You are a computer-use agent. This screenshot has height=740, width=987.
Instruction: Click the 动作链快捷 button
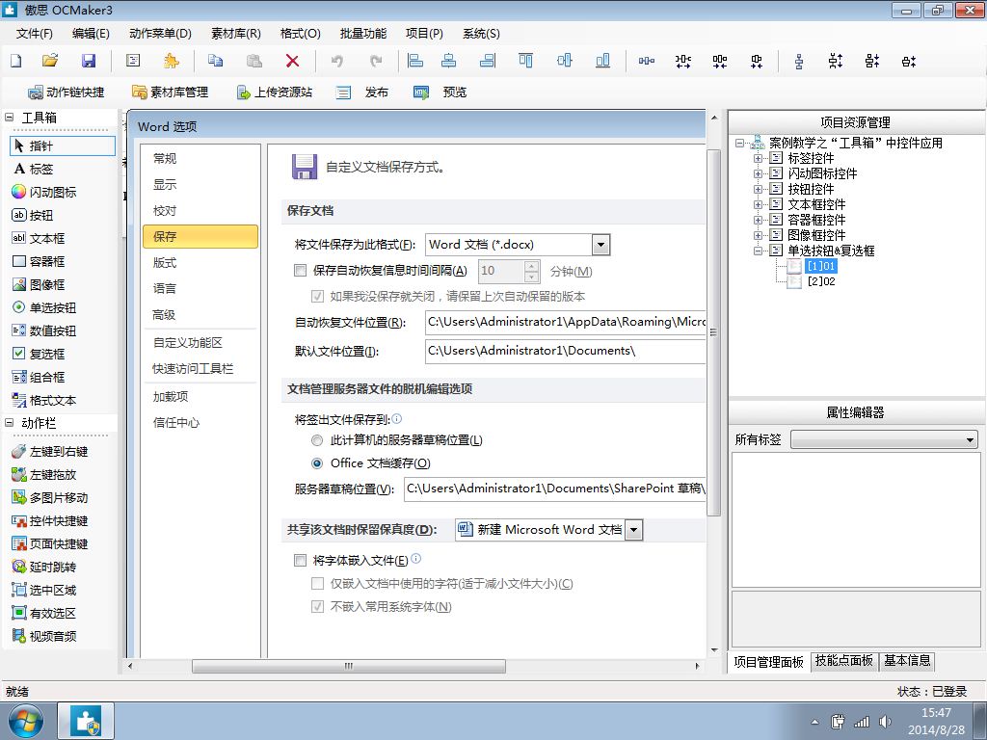[x=67, y=92]
